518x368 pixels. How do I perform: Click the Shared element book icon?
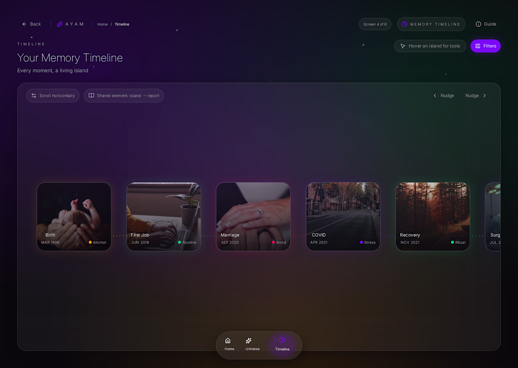click(91, 96)
